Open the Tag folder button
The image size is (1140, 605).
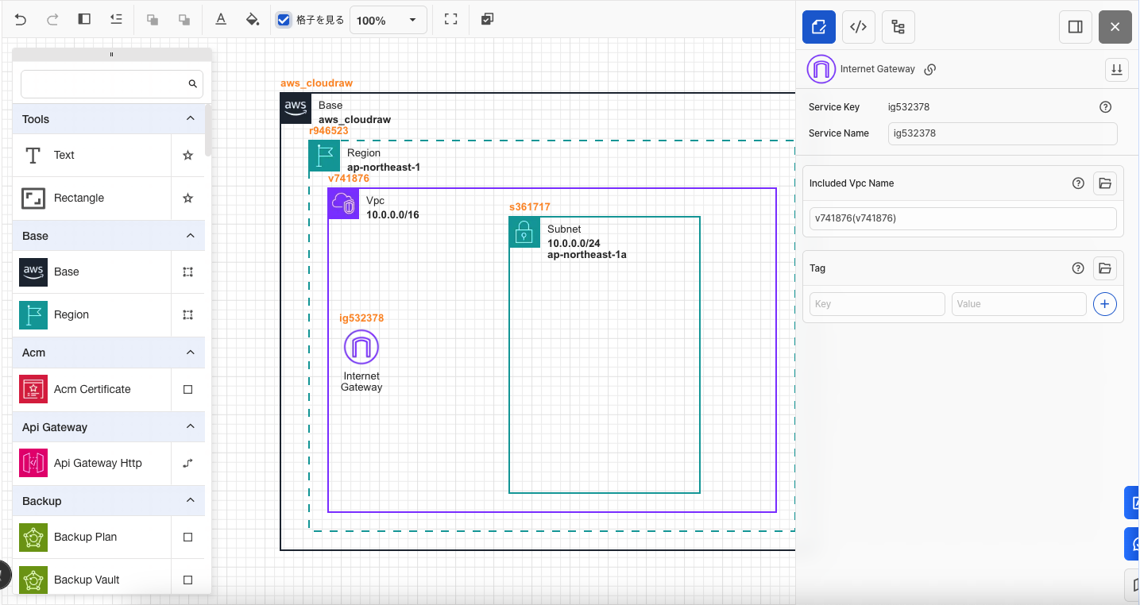pos(1105,268)
